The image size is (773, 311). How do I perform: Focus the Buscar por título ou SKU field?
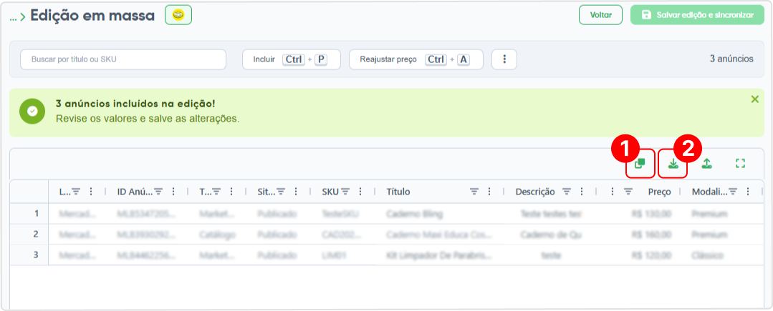tap(123, 59)
